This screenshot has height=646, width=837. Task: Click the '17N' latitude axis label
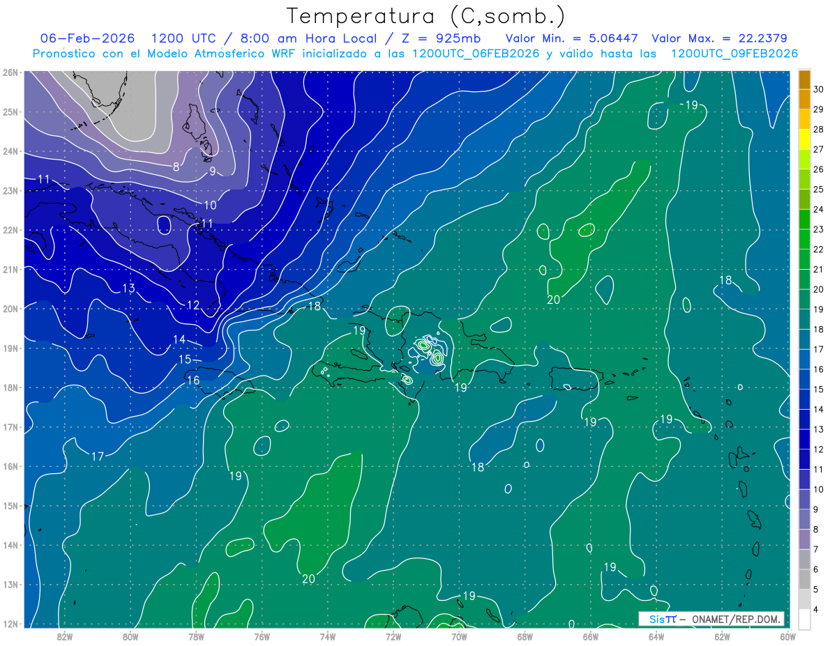pyautogui.click(x=10, y=427)
